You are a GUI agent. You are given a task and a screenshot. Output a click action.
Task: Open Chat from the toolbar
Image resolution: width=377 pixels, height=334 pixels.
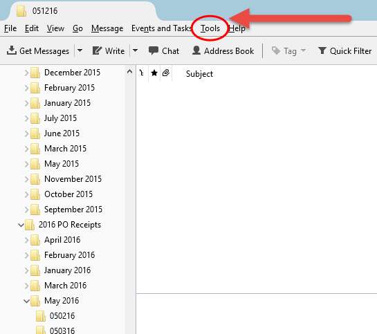tap(164, 50)
